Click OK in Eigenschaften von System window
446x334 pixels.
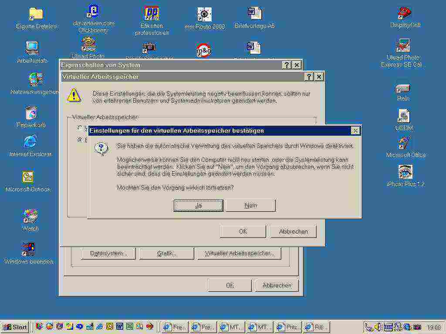(230, 285)
